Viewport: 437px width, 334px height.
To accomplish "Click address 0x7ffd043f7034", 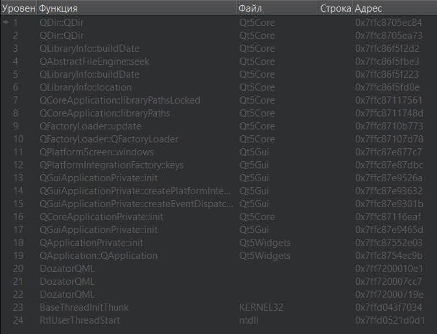I will tap(388, 307).
